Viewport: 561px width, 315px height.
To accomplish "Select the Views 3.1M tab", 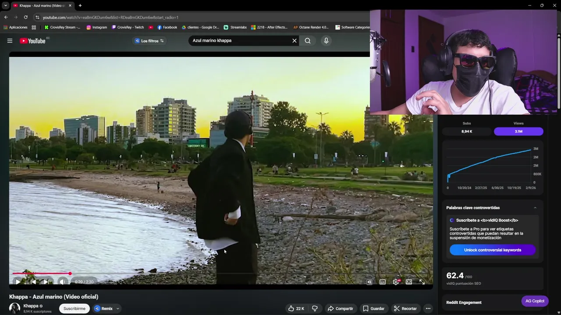I will click(518, 131).
